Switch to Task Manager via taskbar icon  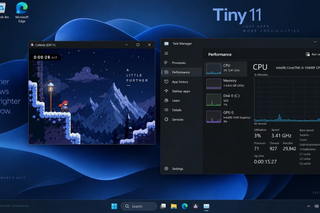point(206,206)
